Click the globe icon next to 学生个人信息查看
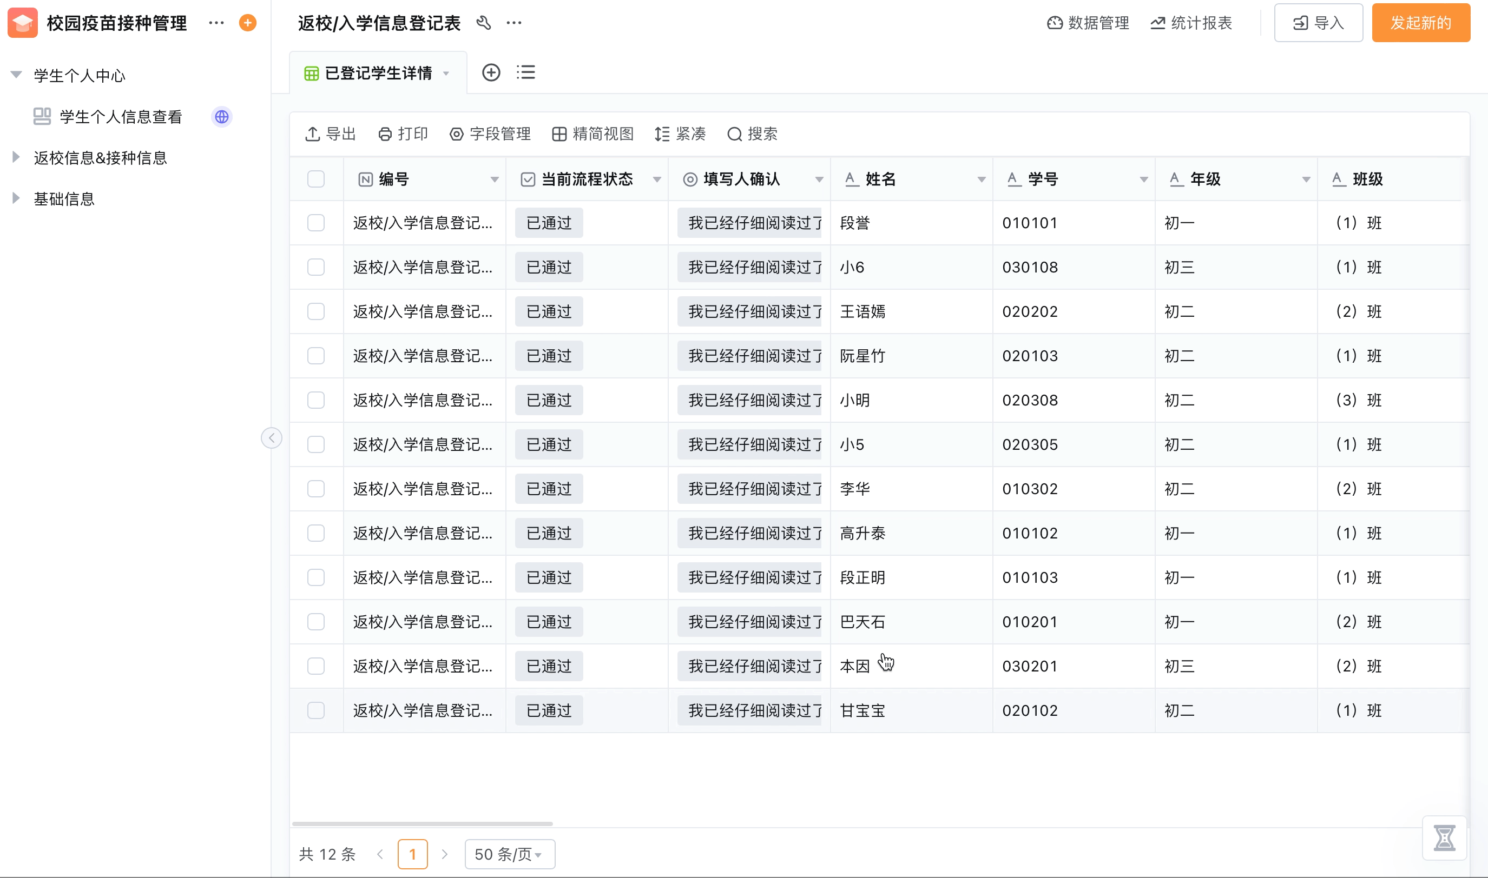Viewport: 1488px width, 878px height. click(x=222, y=117)
